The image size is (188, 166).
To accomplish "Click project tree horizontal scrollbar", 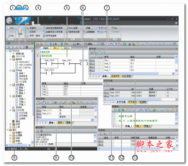I will click(18, 145).
